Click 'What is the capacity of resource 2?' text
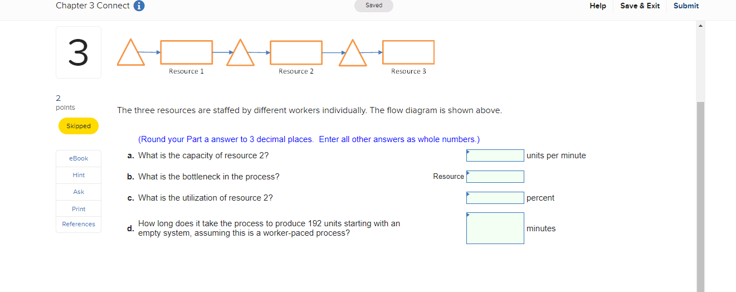The image size is (736, 292). pyautogui.click(x=203, y=155)
